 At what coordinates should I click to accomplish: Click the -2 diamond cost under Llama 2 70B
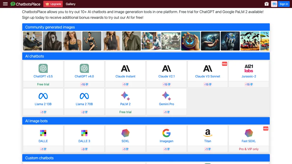pos(84,112)
